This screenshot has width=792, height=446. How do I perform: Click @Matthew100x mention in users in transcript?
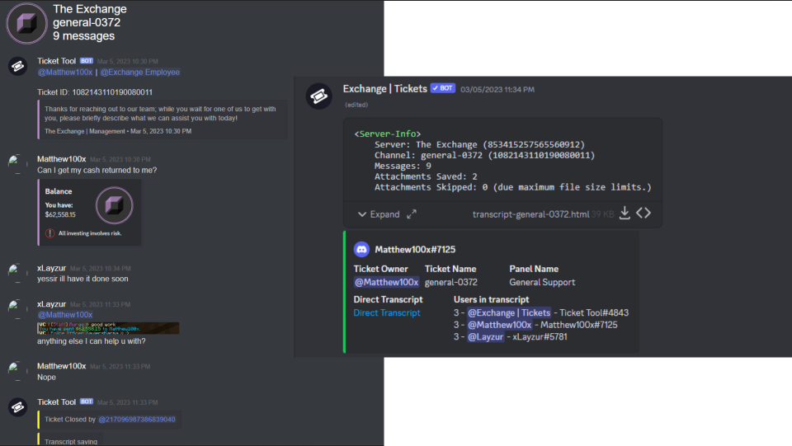click(x=500, y=325)
